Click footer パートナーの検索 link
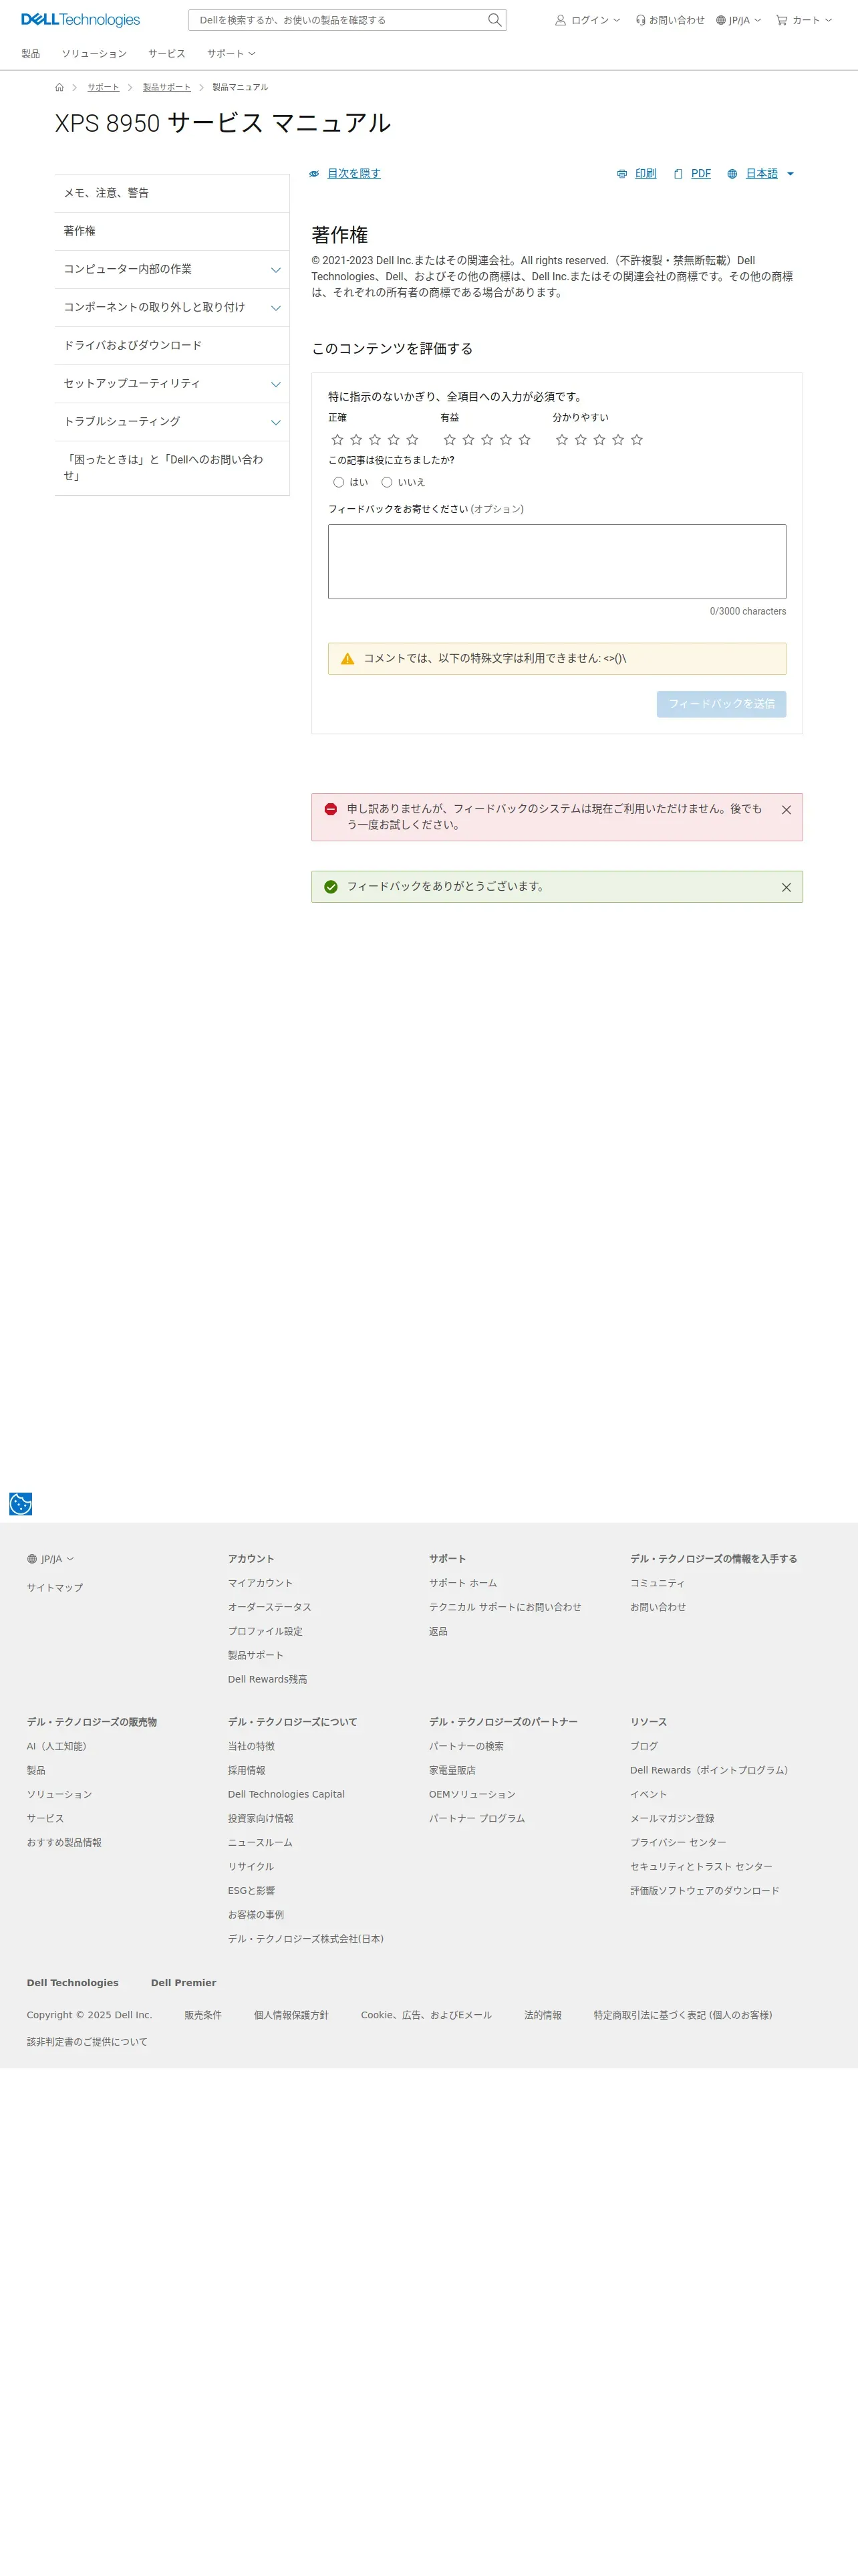The image size is (858, 2576). (x=466, y=1746)
